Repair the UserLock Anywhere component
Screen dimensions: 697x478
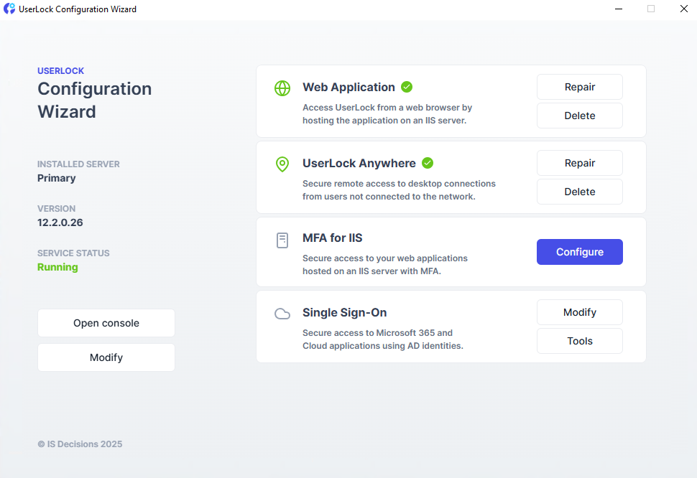(x=579, y=163)
